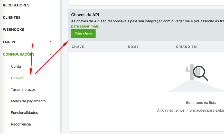
Task: Go to CLIENTES in the sidebar
Action: pos(12,17)
